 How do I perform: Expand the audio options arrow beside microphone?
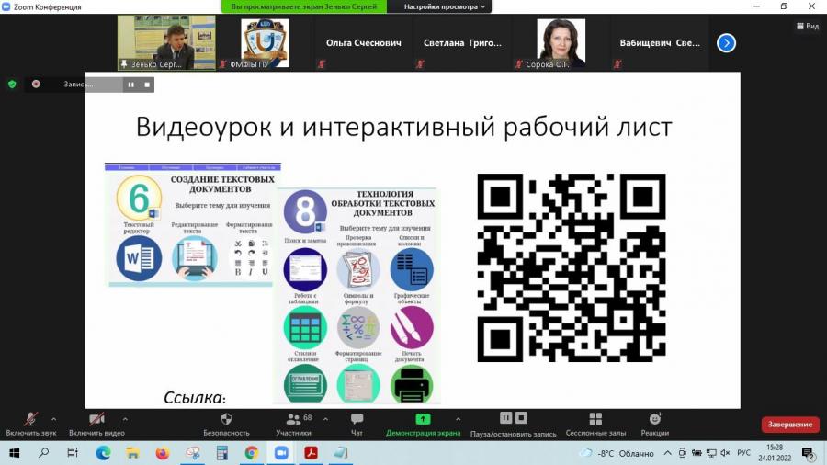[54, 419]
